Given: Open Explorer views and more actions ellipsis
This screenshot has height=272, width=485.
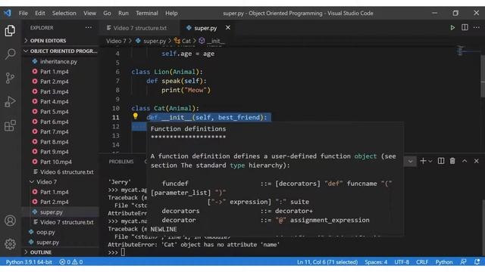Looking at the screenshot, I should (x=89, y=27).
